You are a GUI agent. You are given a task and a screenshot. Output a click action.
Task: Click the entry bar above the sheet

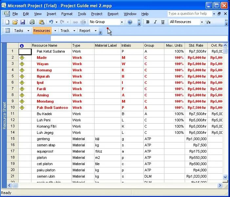click(x=139, y=38)
